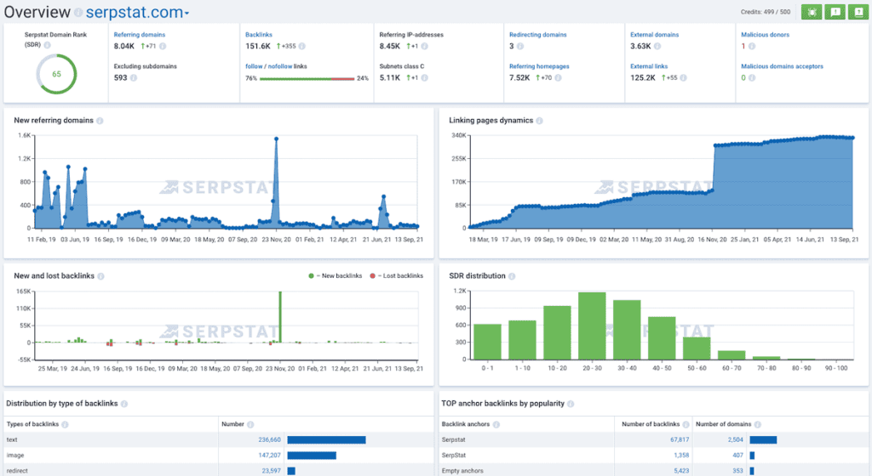Click the follow links link
The width and height of the screenshot is (872, 476).
coord(254,66)
